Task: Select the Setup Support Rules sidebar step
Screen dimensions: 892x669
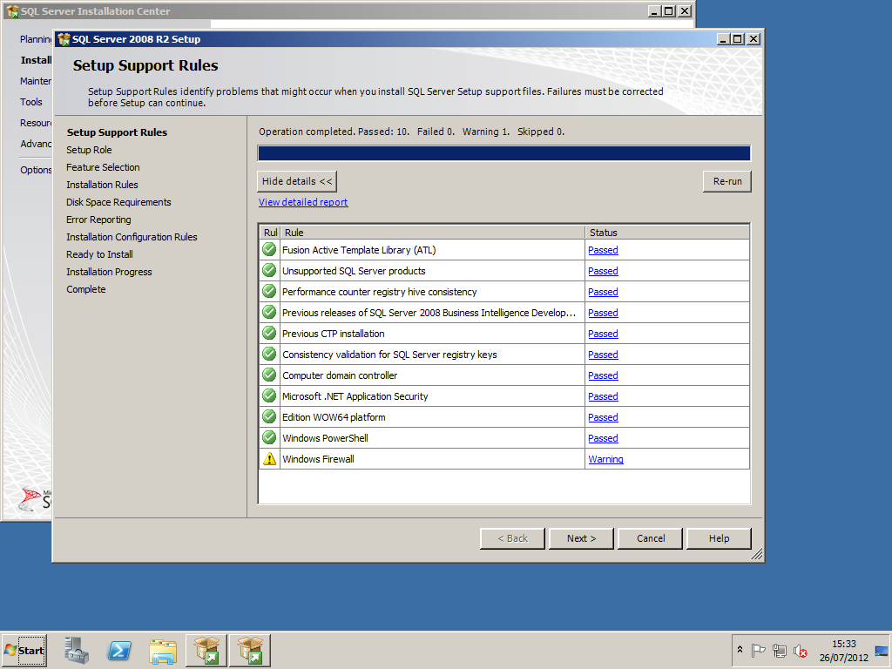Action: 117,132
